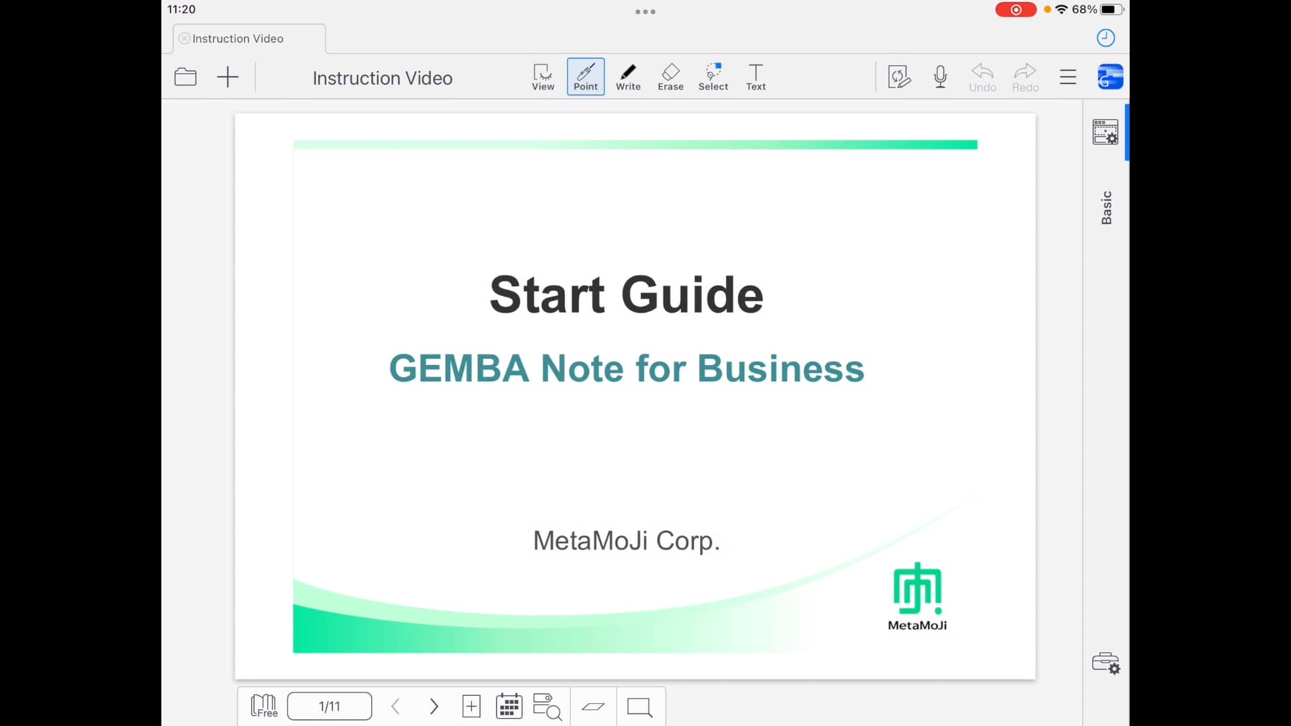The image size is (1291, 726).
Task: Close the Instruction Video tab
Action: [184, 38]
